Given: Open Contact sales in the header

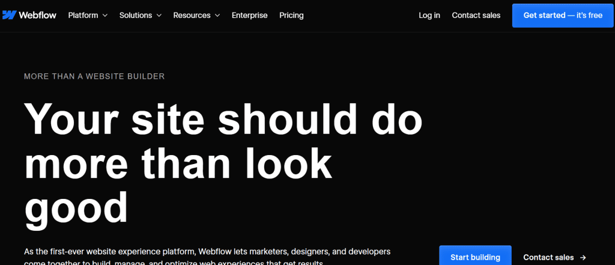Looking at the screenshot, I should tap(476, 15).
